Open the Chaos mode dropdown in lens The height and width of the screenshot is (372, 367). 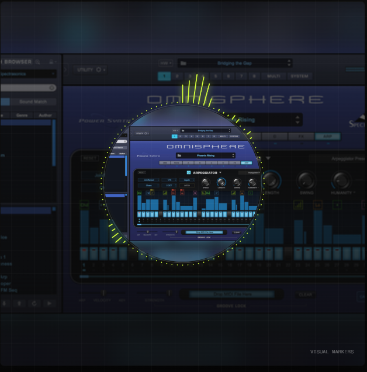pos(148,185)
